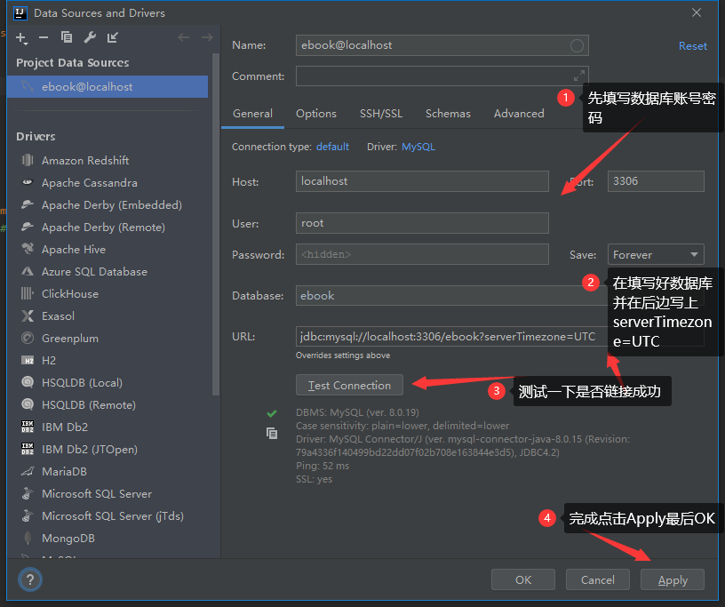Select the Apache Cassandra driver
This screenshot has height=607, width=725.
[x=89, y=183]
